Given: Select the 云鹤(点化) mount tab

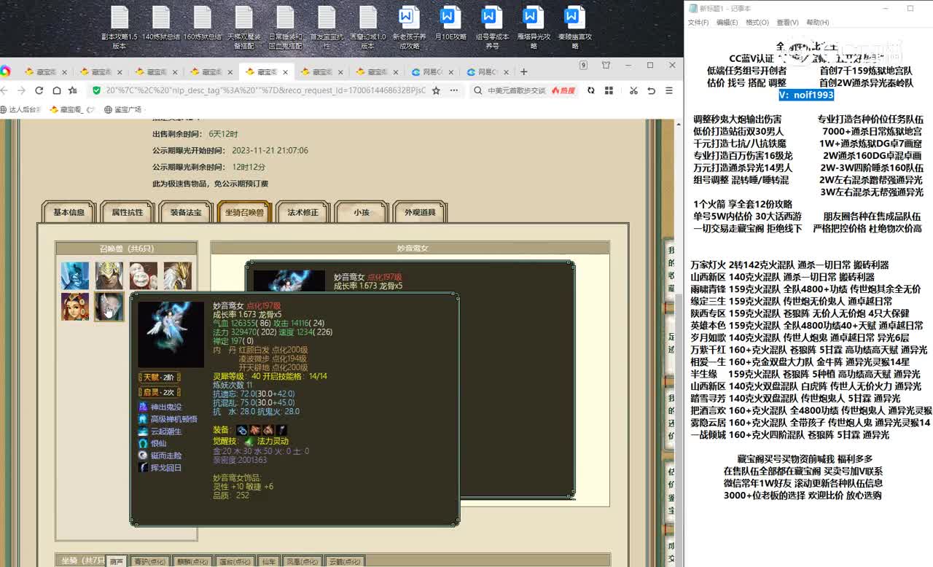Looking at the screenshot, I should [345, 562].
